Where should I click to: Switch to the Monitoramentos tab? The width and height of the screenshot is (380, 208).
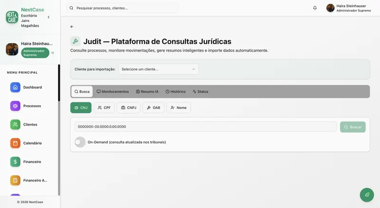click(113, 91)
